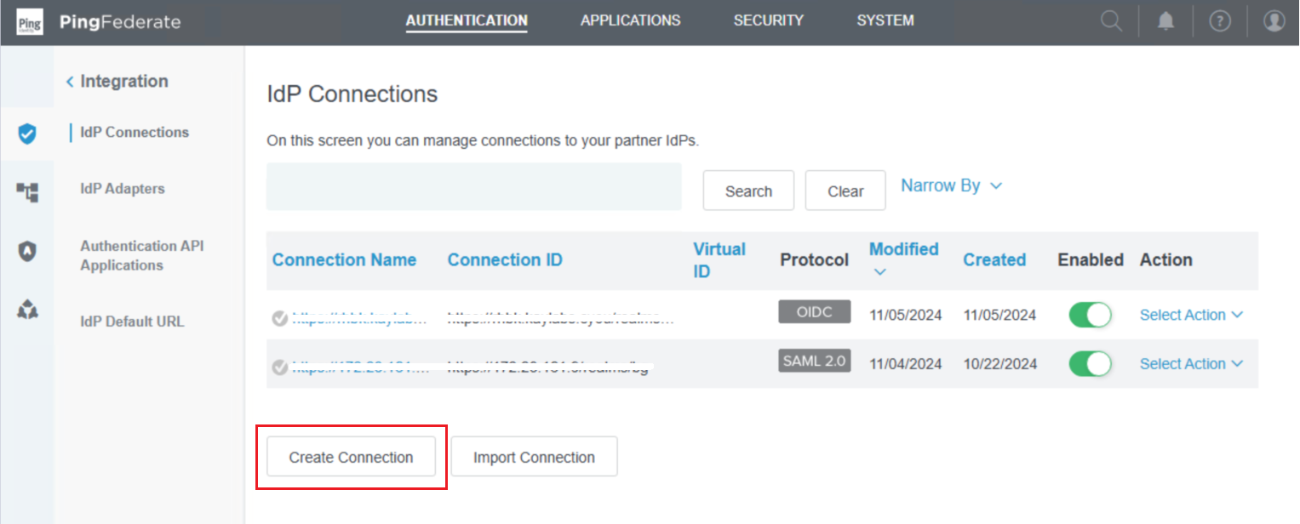This screenshot has height=524, width=1300.
Task: Open the user account profile icon
Action: click(x=1274, y=21)
